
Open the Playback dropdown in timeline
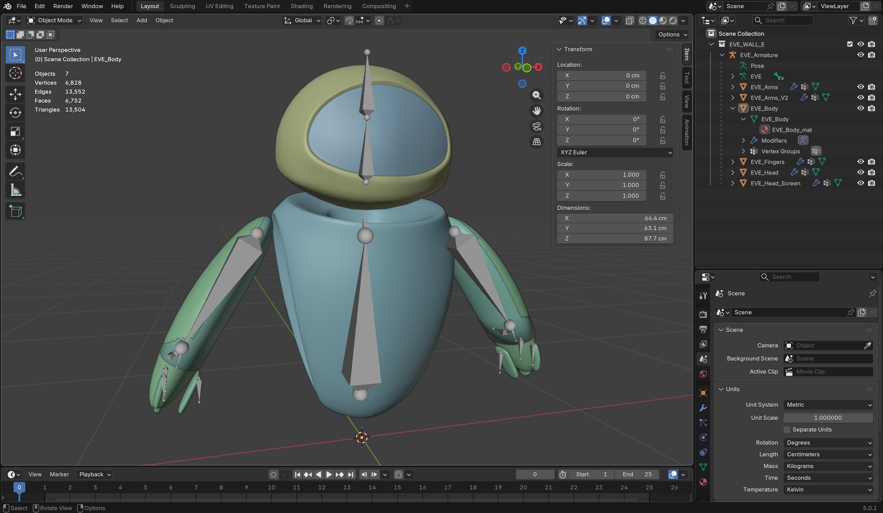(x=94, y=475)
